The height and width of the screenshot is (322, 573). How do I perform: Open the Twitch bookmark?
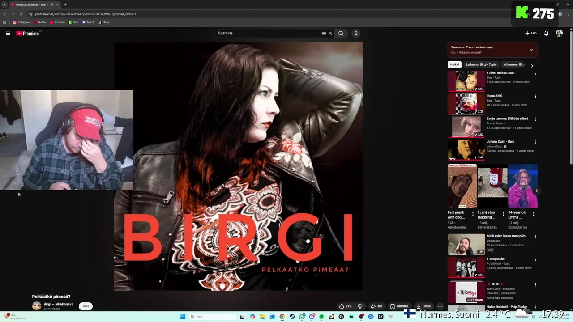coord(88,22)
